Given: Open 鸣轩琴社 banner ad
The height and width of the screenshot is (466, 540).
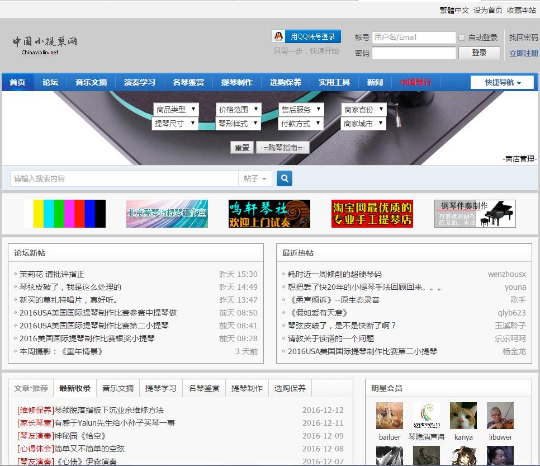Looking at the screenshot, I should (x=269, y=214).
